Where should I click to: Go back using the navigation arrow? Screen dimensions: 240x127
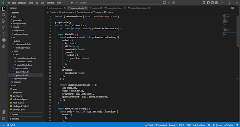coord(72,2)
